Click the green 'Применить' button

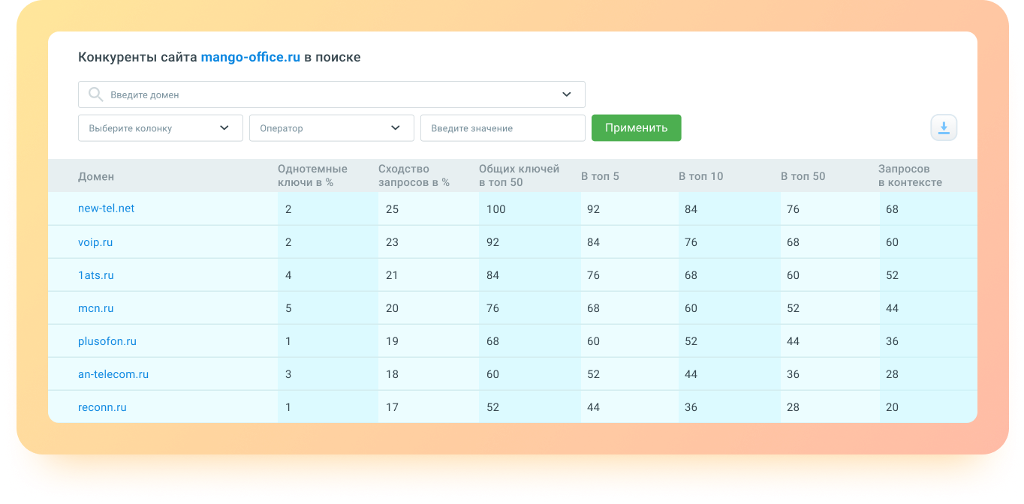(x=637, y=128)
